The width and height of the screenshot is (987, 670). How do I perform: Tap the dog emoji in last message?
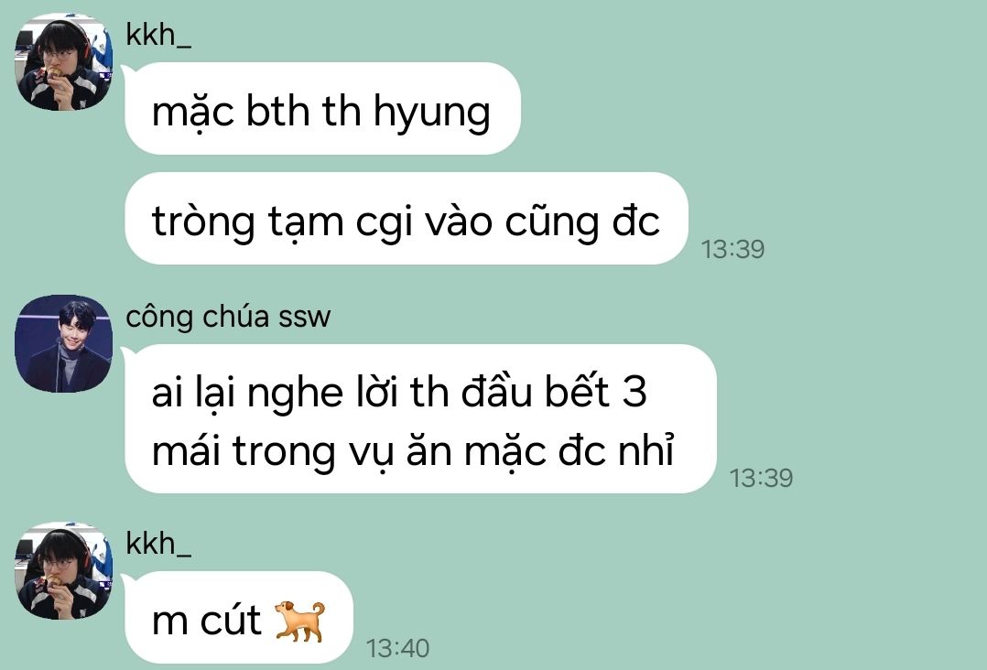[300, 621]
